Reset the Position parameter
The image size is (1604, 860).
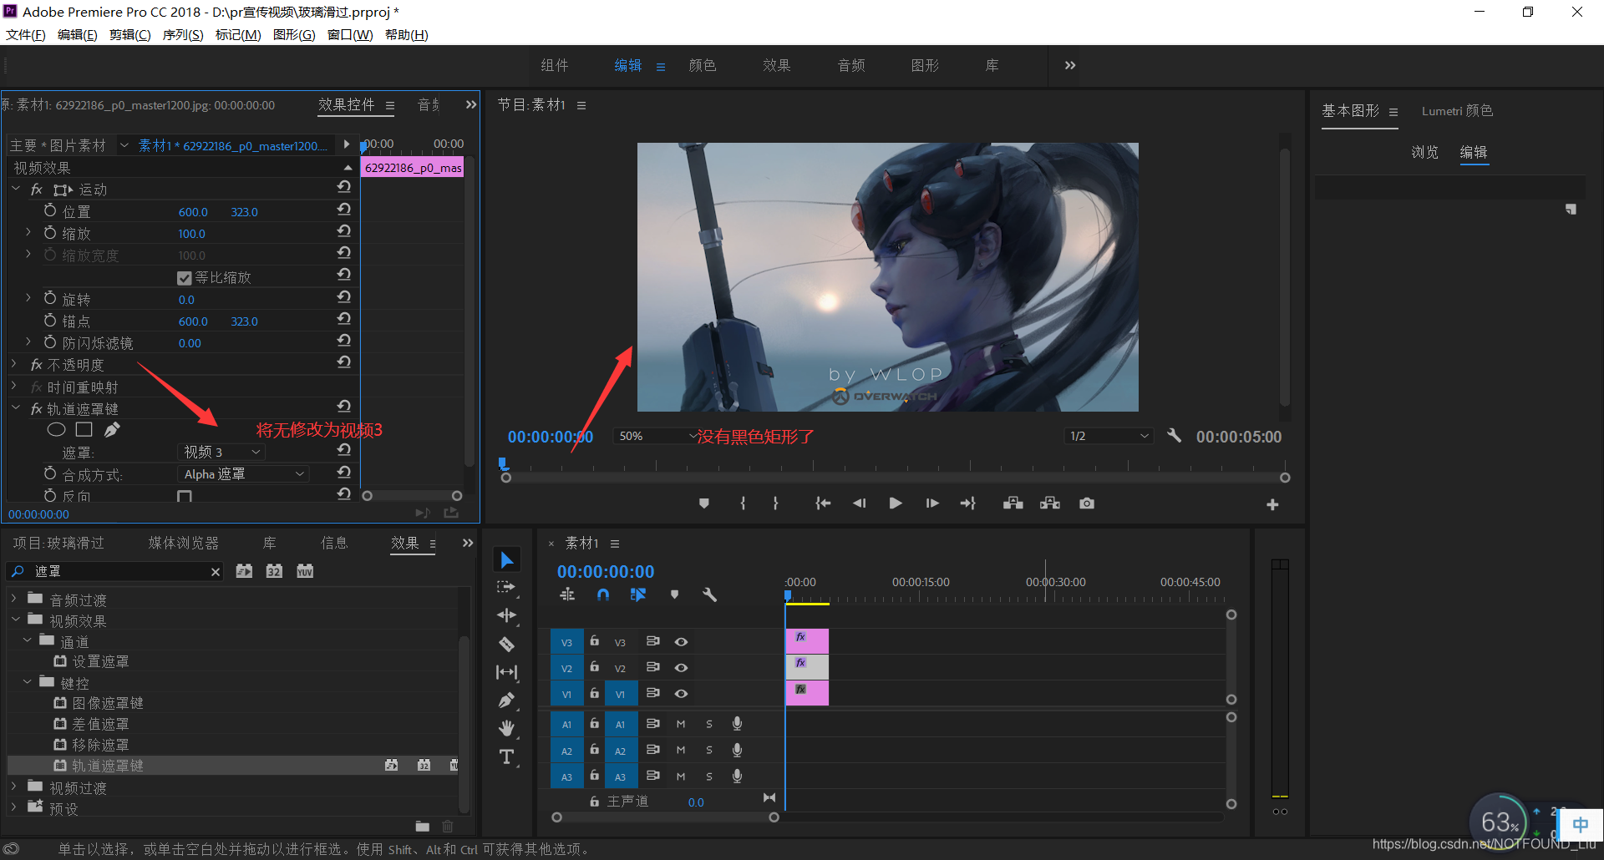[343, 209]
